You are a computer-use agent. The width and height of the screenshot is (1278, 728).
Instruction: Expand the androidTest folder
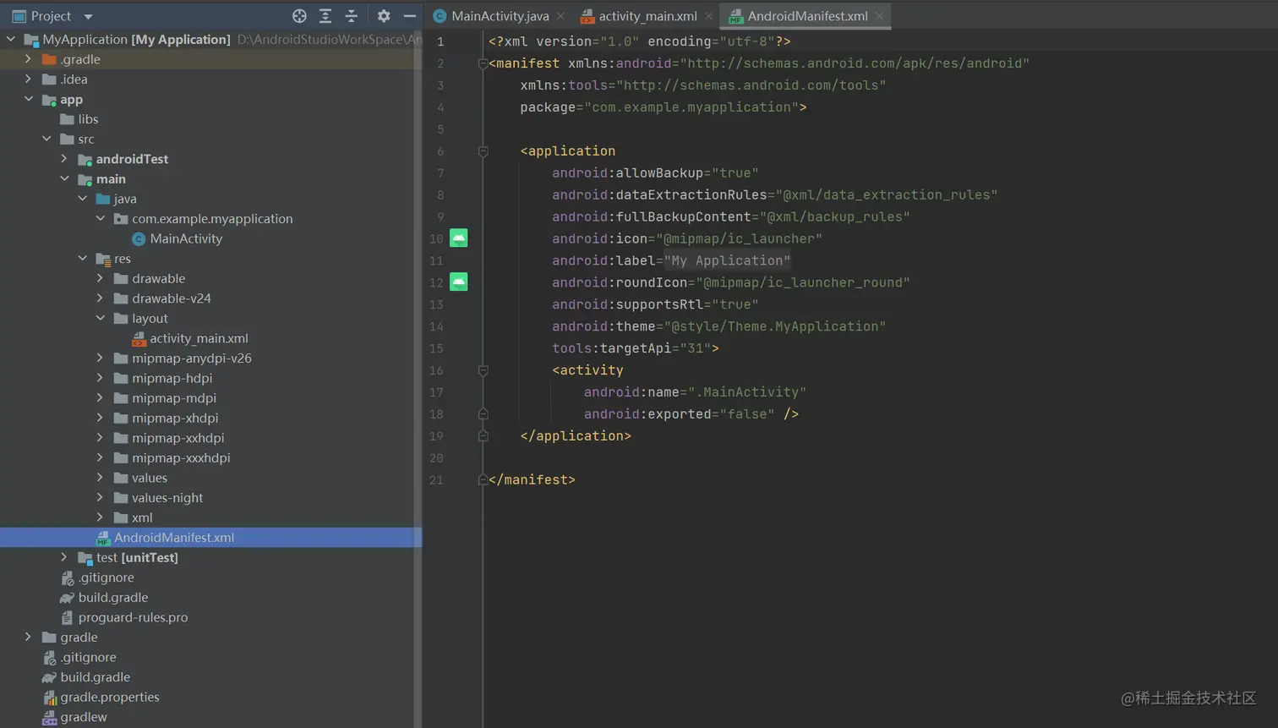(64, 159)
